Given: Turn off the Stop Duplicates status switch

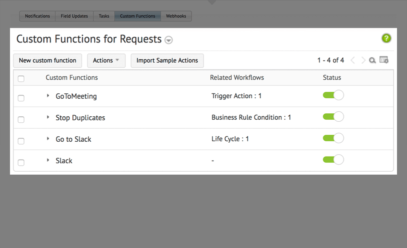Looking at the screenshot, I should click(333, 117).
